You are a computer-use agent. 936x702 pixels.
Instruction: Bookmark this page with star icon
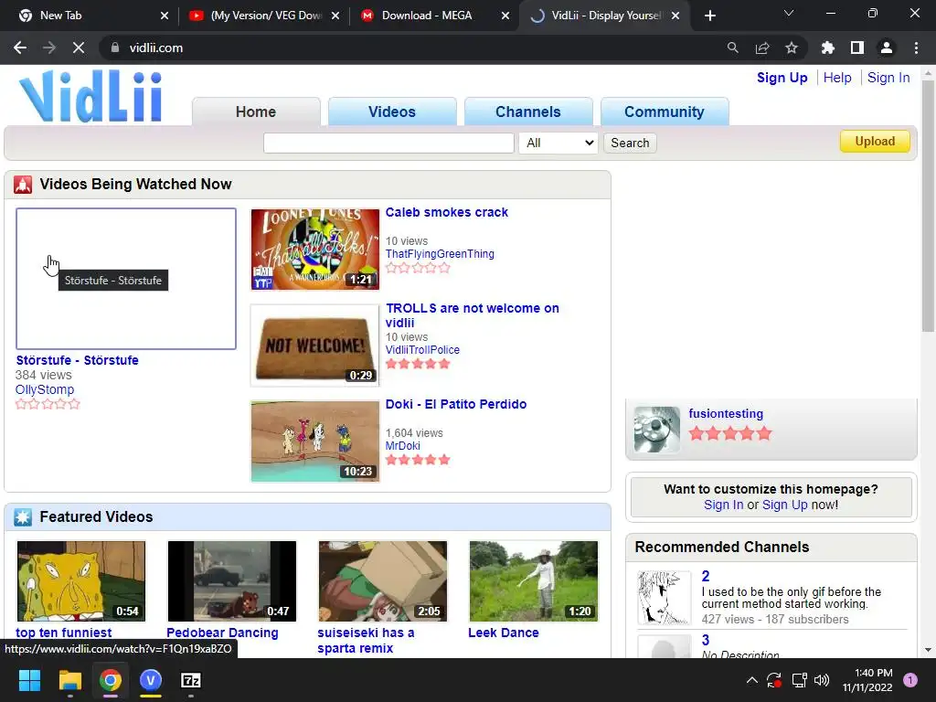point(792,48)
